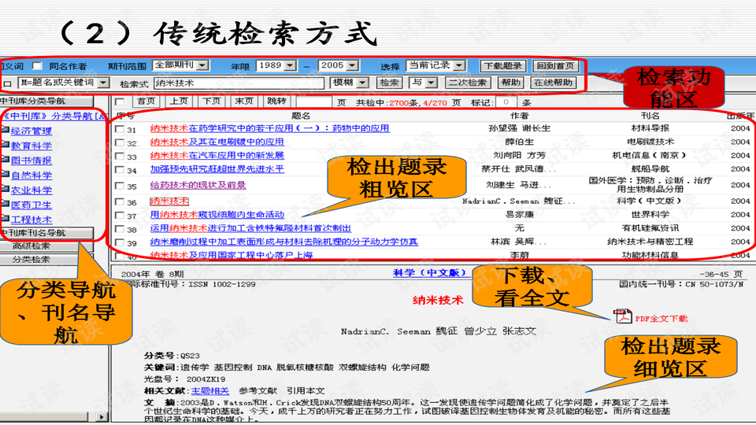756x425 pixels.
Task: Open article link 给药技术的现状及前景
Action: pos(198,186)
